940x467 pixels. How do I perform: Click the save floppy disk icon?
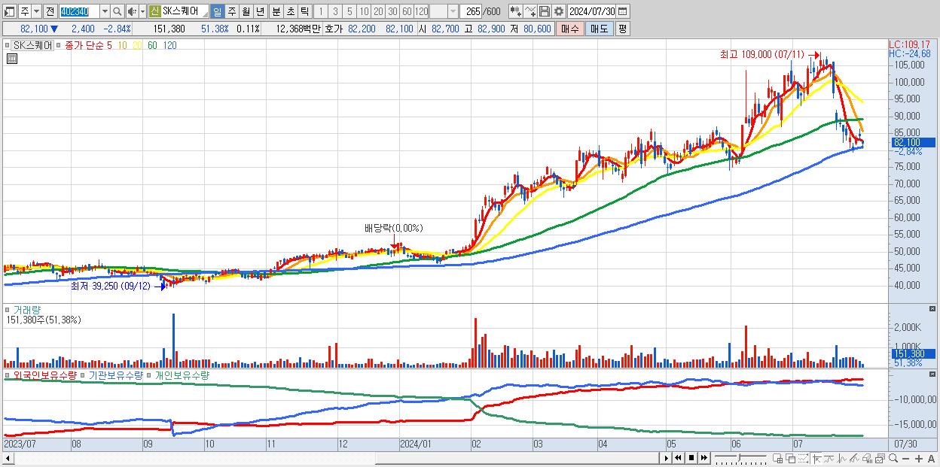[545, 11]
